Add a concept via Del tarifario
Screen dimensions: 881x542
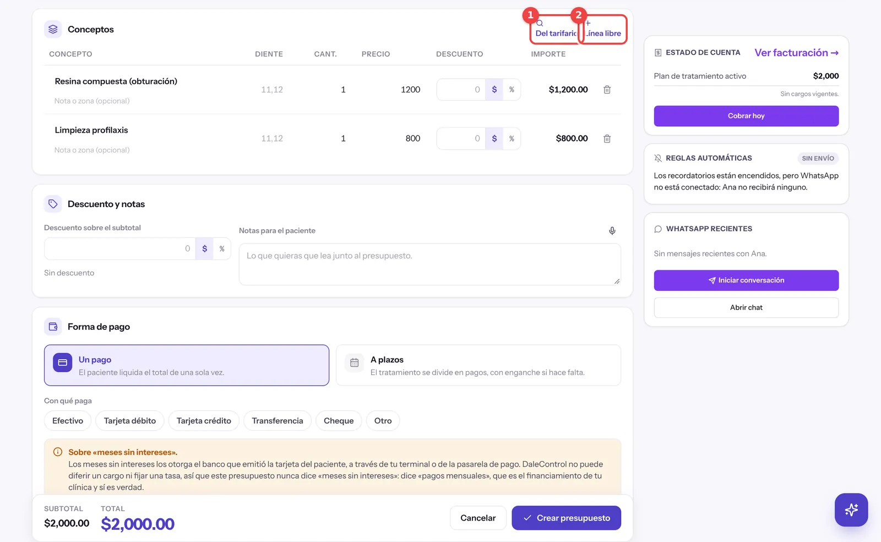[x=555, y=29]
